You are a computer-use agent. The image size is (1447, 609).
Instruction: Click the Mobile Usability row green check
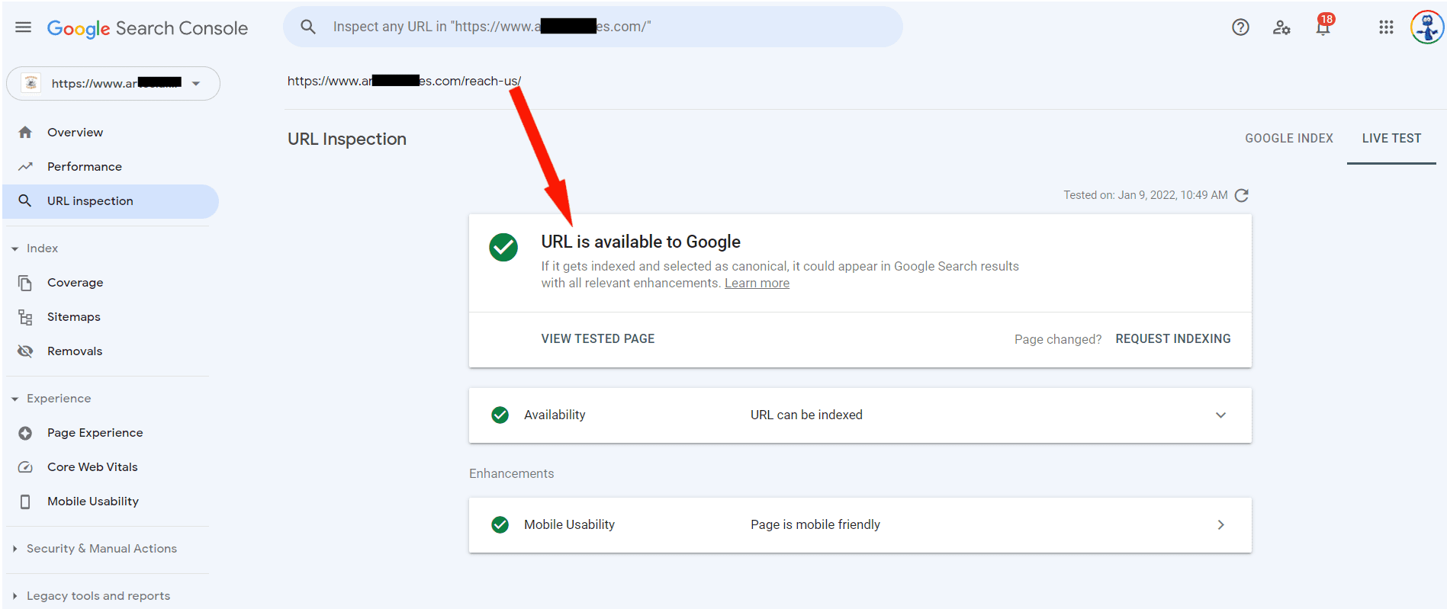pyautogui.click(x=500, y=524)
